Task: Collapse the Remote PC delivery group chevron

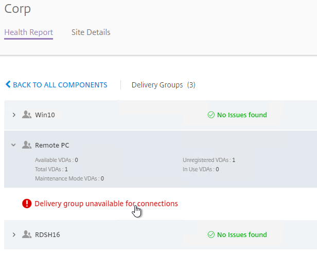Action: 13,145
